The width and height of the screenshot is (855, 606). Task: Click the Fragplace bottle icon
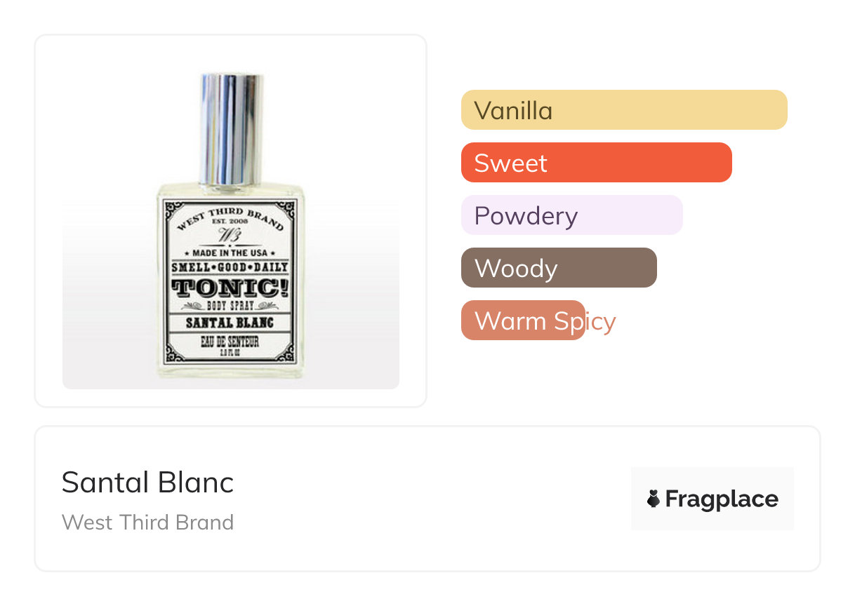pos(654,499)
